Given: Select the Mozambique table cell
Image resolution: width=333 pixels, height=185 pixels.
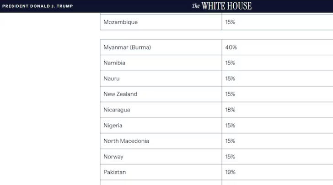Looking at the screenshot, I should (x=161, y=22).
